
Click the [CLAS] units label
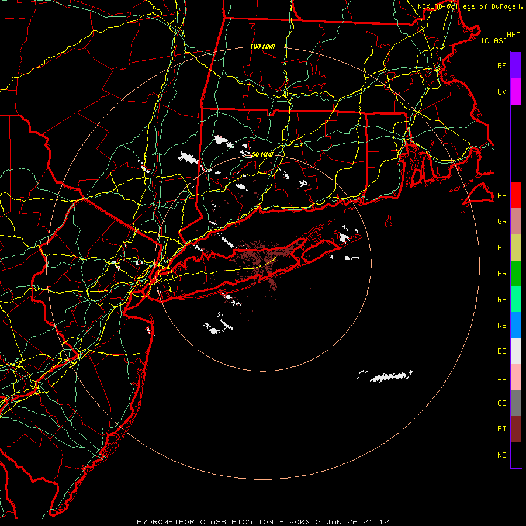click(494, 40)
